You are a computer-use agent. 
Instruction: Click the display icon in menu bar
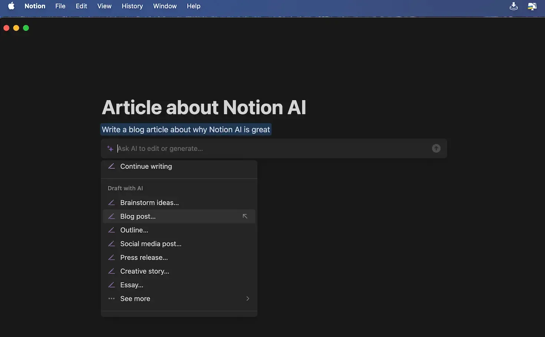point(532,6)
